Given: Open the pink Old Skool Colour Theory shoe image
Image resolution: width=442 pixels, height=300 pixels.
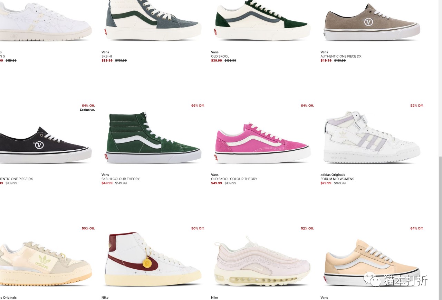Looking at the screenshot, I should point(263,143).
